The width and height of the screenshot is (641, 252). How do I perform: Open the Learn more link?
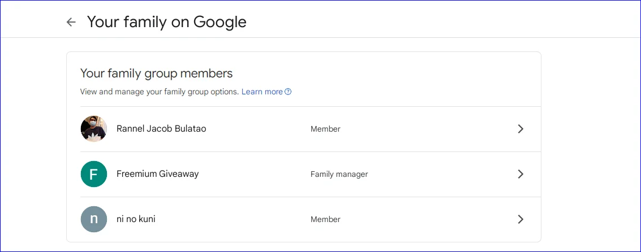pos(262,92)
